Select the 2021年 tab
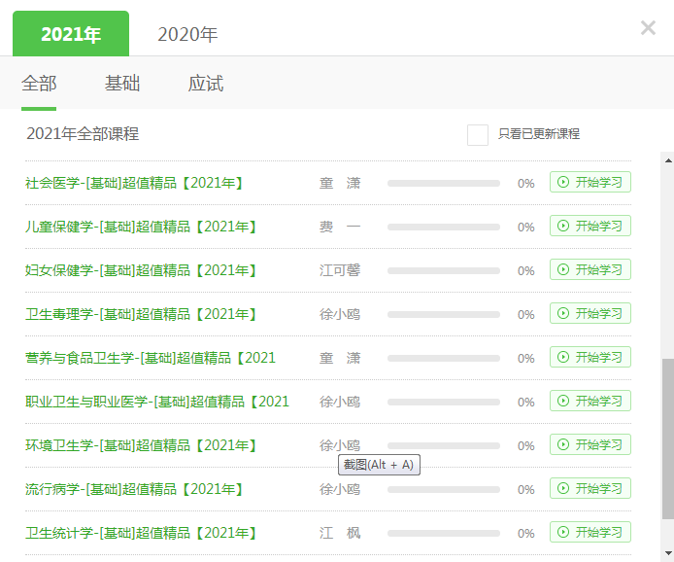Image resolution: width=674 pixels, height=562 pixels. [71, 35]
